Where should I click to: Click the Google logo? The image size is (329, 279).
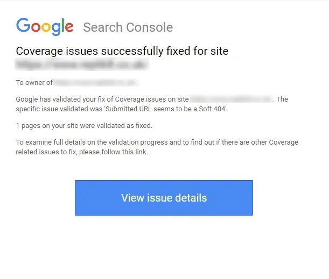coord(45,27)
